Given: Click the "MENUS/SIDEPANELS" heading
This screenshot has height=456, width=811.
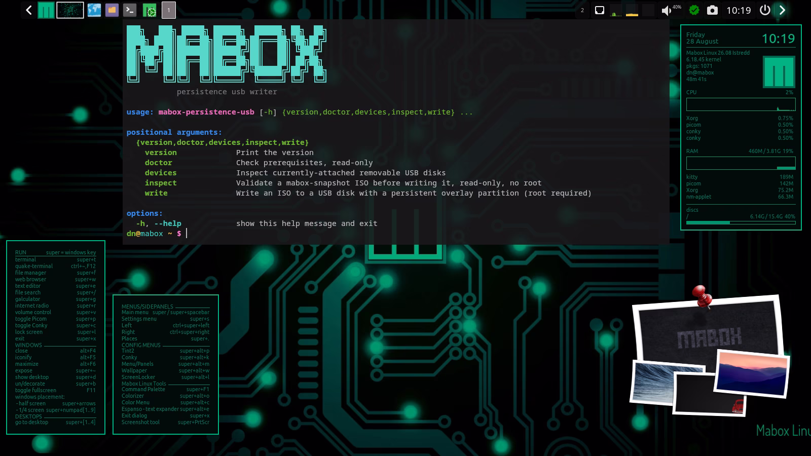Looking at the screenshot, I should point(148,307).
